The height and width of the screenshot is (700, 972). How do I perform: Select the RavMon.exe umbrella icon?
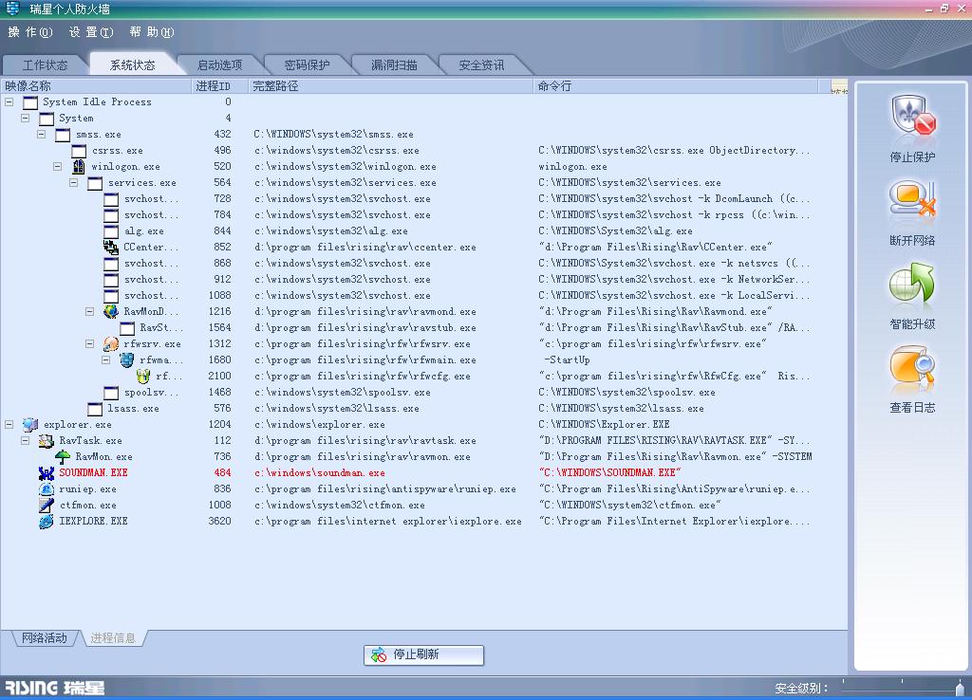coord(63,456)
